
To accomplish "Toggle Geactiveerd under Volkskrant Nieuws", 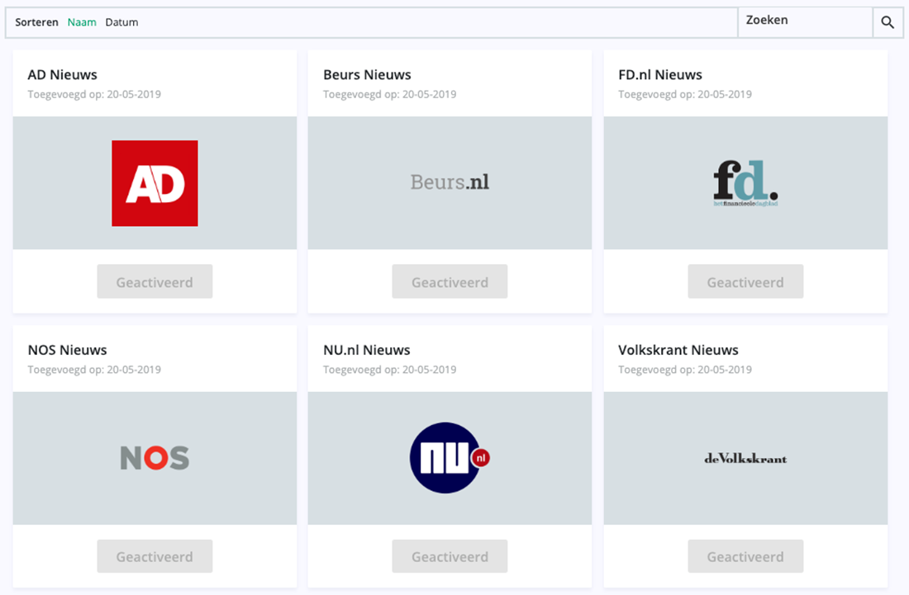I will click(745, 556).
